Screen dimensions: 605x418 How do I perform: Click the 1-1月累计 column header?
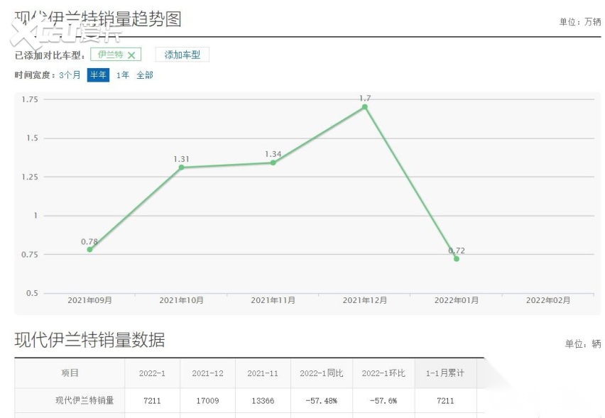pyautogui.click(x=445, y=373)
